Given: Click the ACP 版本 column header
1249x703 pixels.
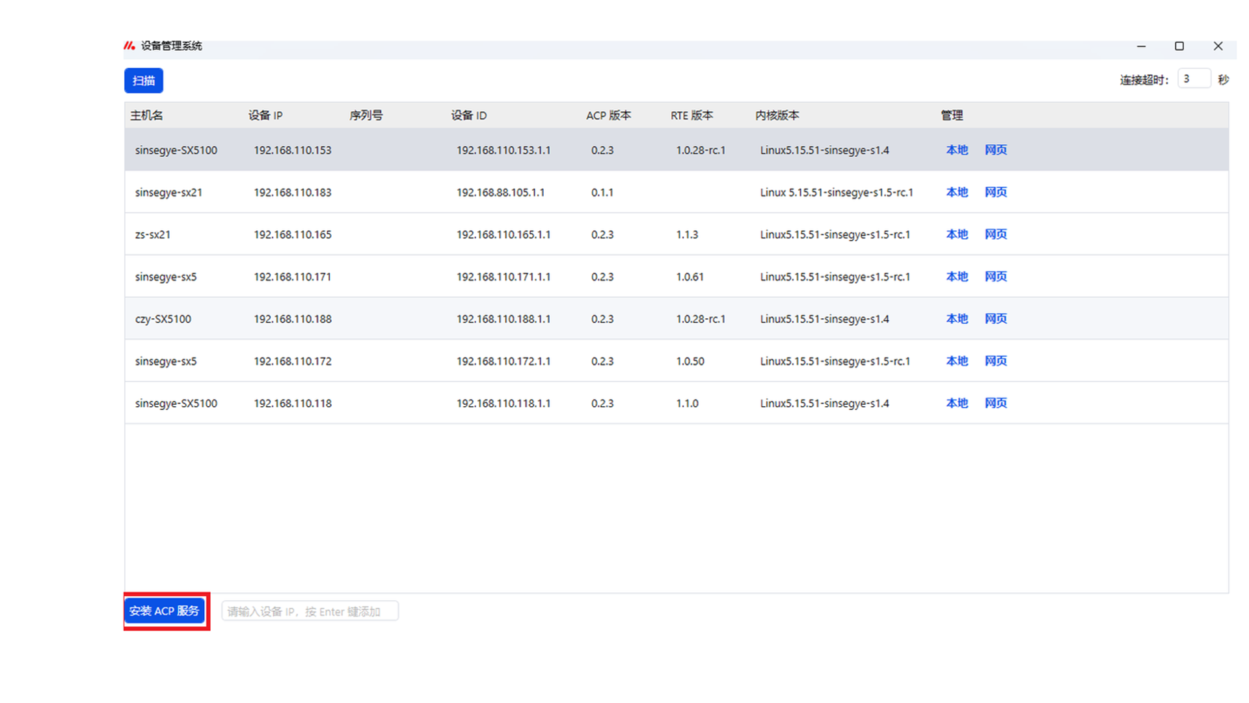Looking at the screenshot, I should coord(608,115).
